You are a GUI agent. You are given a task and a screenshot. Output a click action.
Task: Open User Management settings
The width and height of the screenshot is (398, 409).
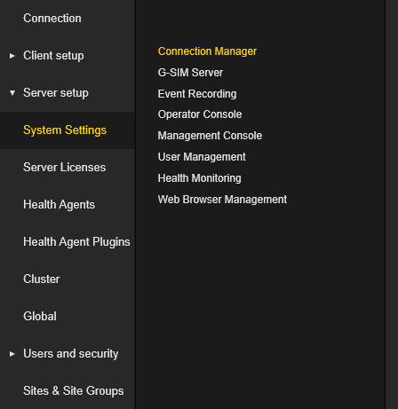click(202, 157)
